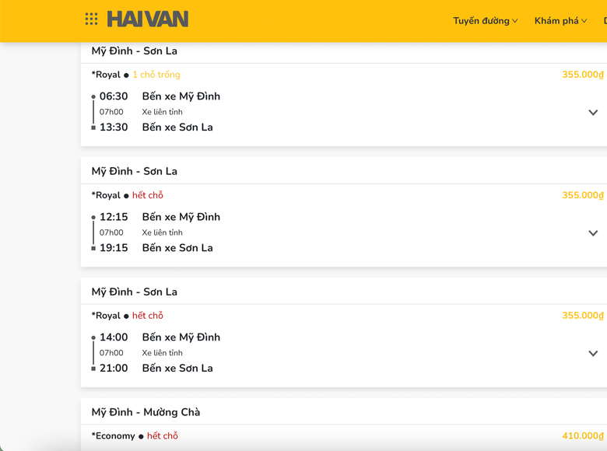Click the hết chỗ status on 14:00 trip
This screenshot has height=451, width=607.
[148, 316]
